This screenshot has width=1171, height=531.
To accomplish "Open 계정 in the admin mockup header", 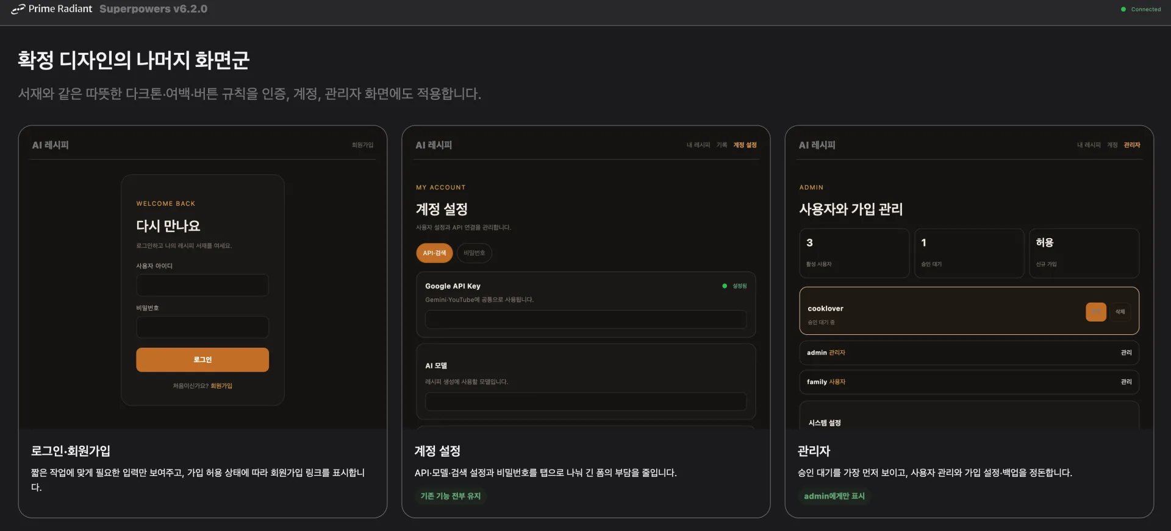I will pyautogui.click(x=1112, y=145).
